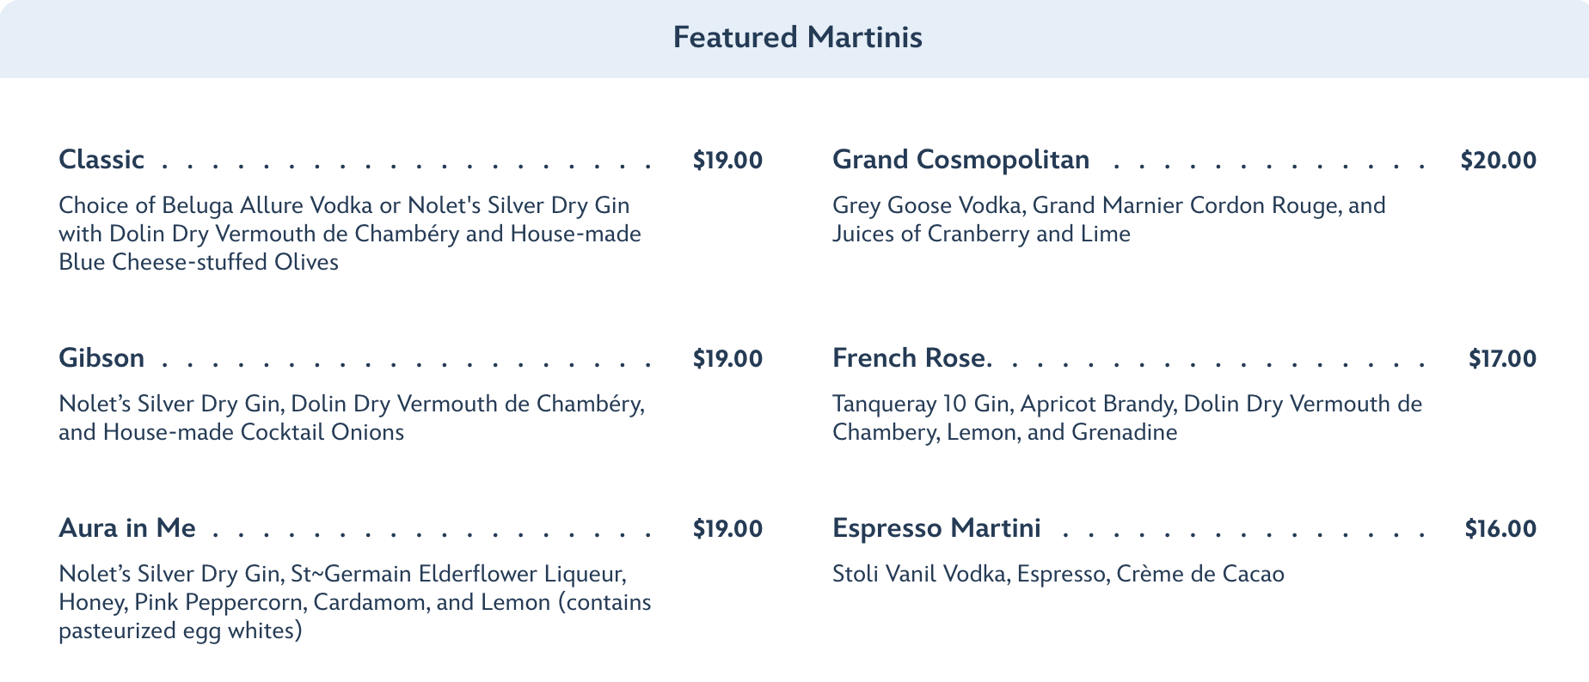Select the French Rose item name
This screenshot has height=682, width=1589.
pos(909,358)
